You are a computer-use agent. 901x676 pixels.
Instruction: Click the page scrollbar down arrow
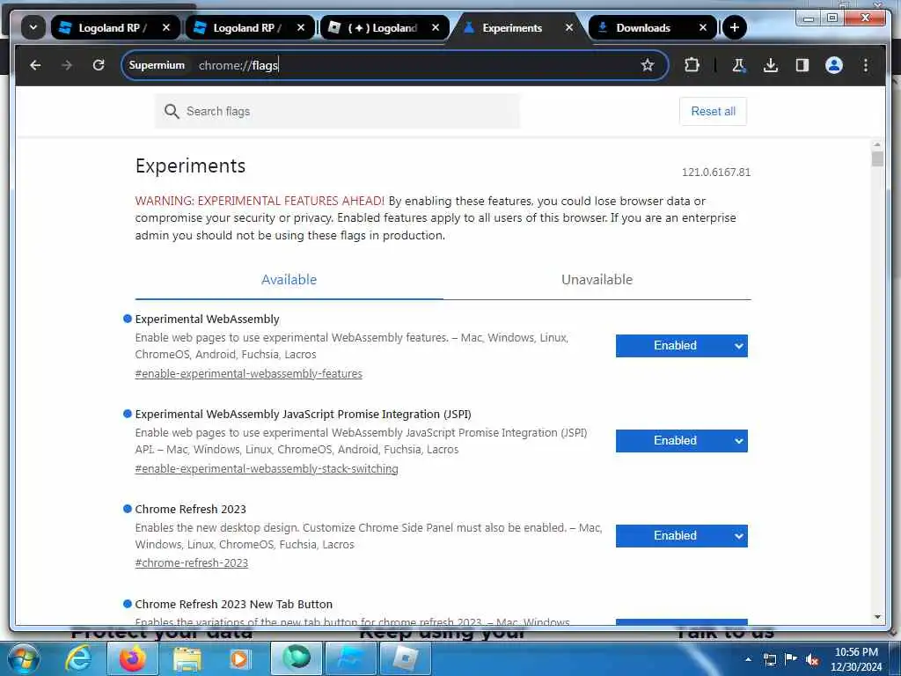877,617
